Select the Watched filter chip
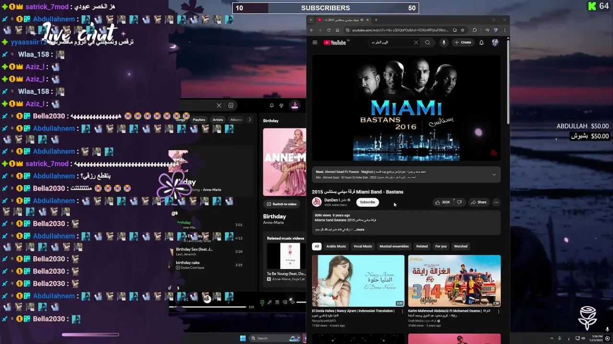The image size is (613, 344). click(x=461, y=246)
